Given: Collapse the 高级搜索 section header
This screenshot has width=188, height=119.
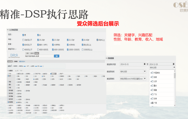Looking at the screenshot, I should [x=110, y=58].
